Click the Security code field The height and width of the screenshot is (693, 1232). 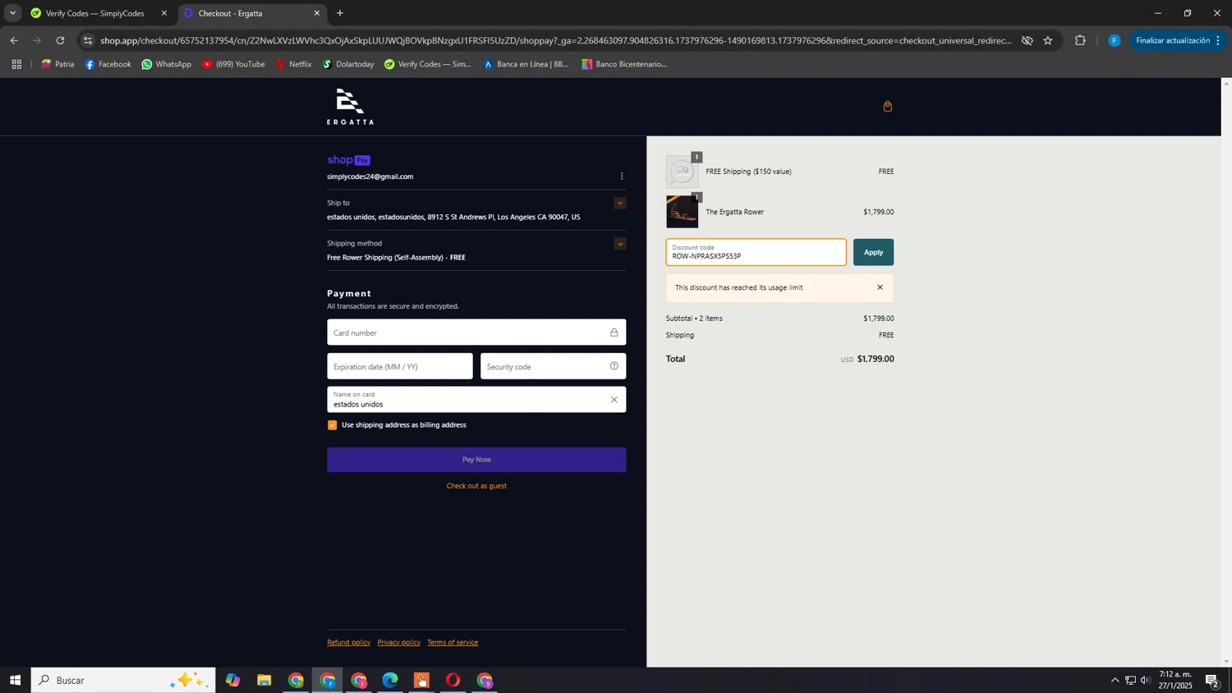pos(553,366)
